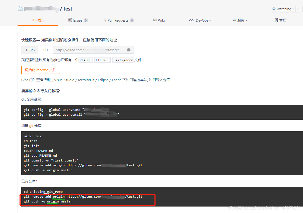Open the Wiki tab
The width and height of the screenshot is (303, 213).
point(159,20)
